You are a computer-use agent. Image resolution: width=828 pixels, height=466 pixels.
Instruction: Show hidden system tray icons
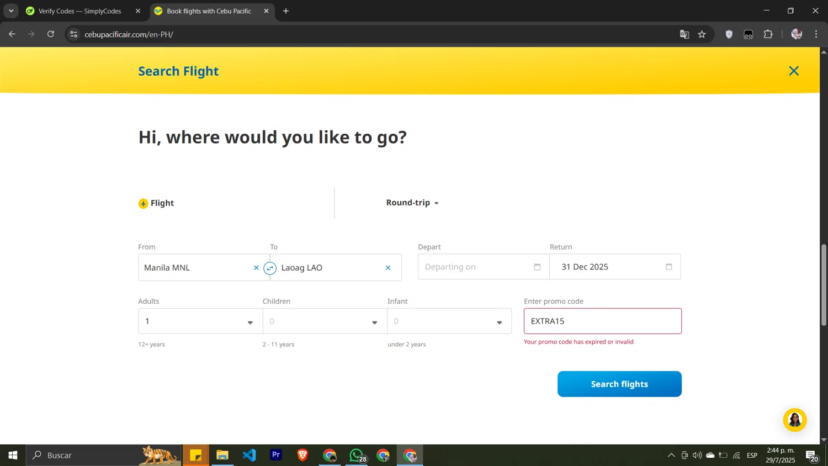tap(671, 456)
